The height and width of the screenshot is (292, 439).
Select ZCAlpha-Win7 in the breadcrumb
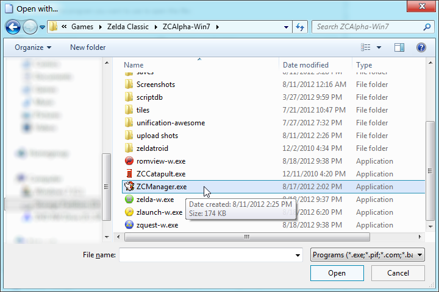(186, 27)
